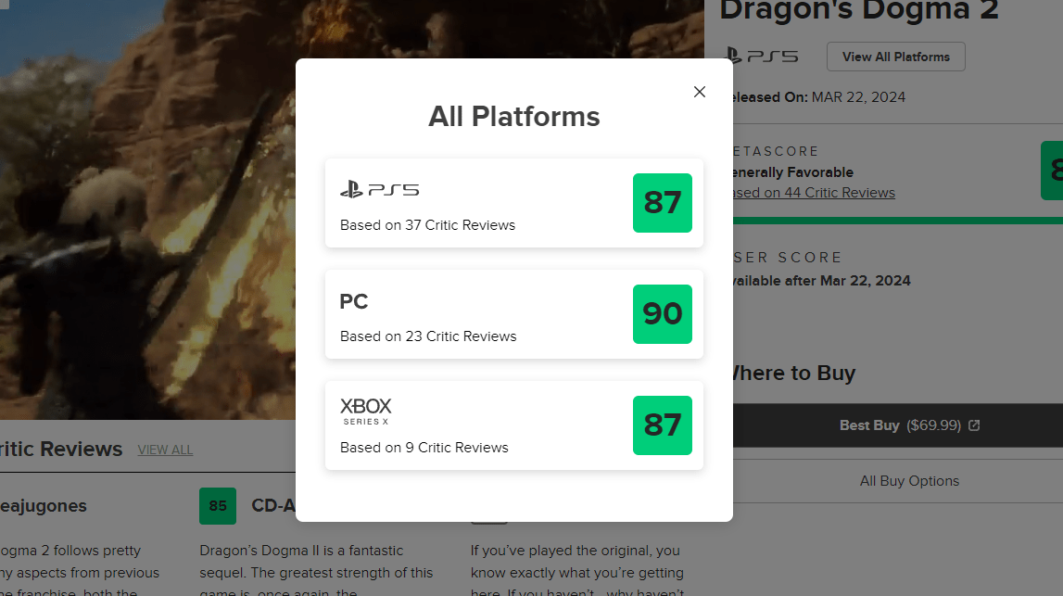This screenshot has width=1063, height=596.
Task: Click the external link icon next to Best Buy
Action: pyautogui.click(x=974, y=425)
